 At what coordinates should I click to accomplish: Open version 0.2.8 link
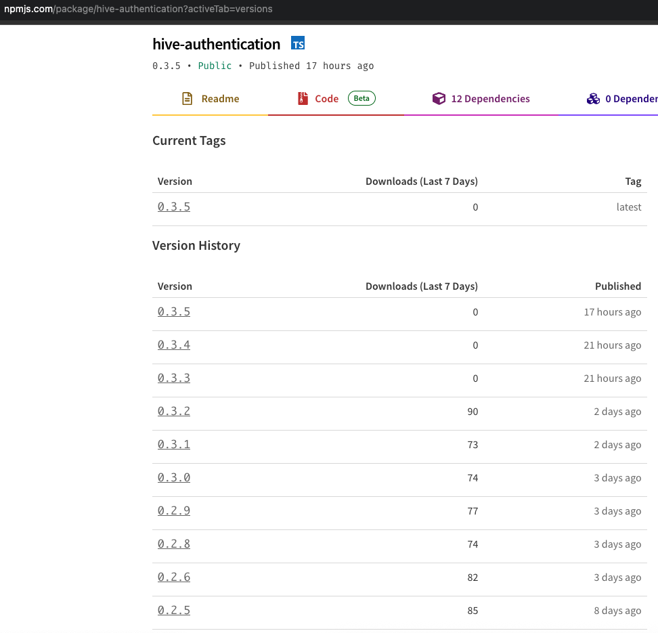(174, 544)
